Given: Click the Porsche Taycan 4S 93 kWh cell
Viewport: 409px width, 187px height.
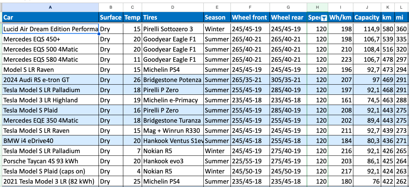Looking at the screenshot, I should tap(50, 161).
